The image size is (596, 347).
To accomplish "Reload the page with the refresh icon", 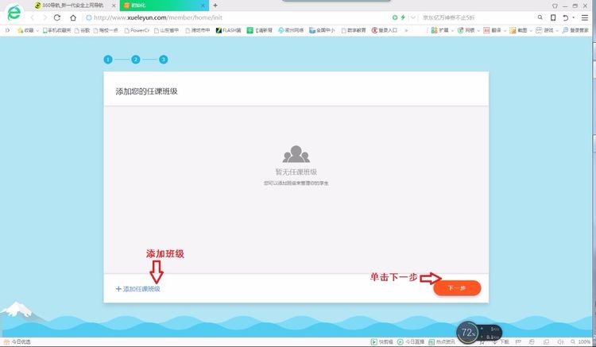I will coord(57,17).
